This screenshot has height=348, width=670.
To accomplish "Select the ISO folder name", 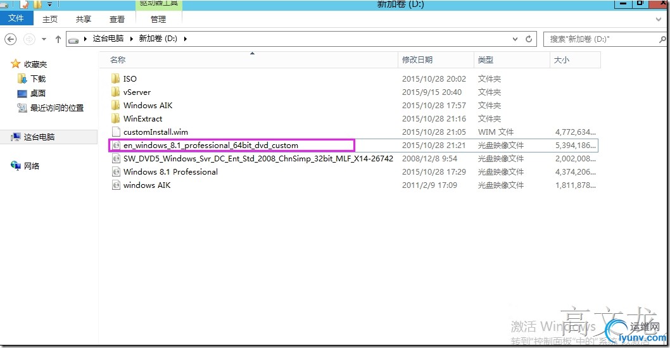I will click(130, 79).
